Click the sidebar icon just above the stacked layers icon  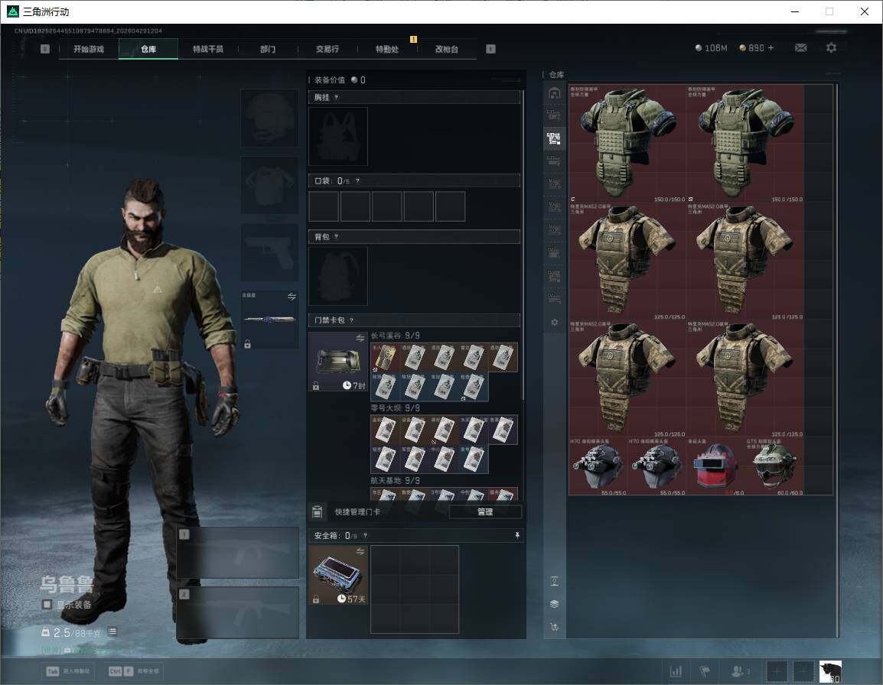(x=554, y=581)
